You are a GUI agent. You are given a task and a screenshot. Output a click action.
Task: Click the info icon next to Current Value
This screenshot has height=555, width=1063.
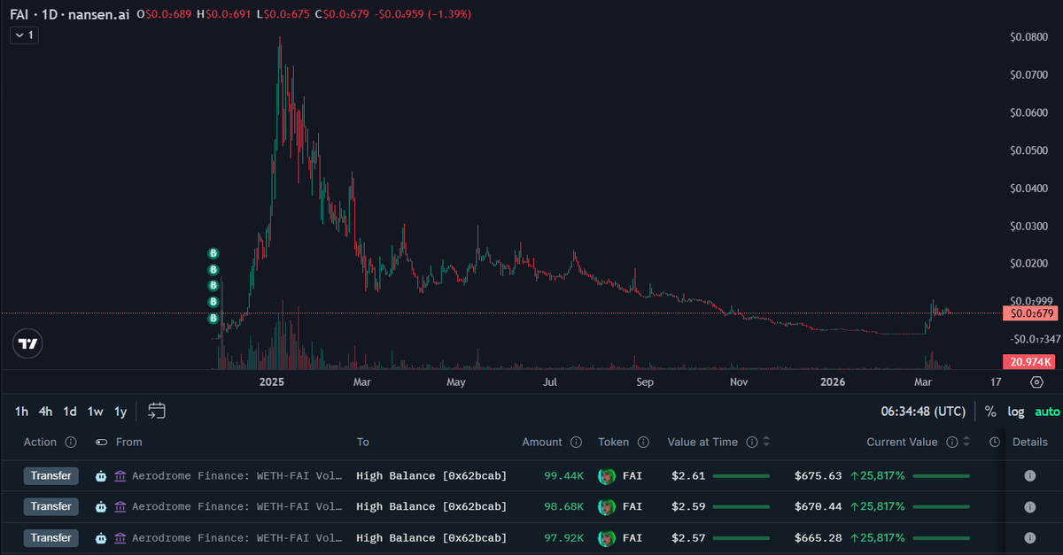click(952, 442)
